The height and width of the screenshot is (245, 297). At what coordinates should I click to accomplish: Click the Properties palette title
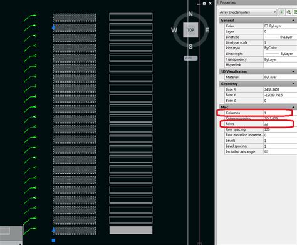[x=227, y=2]
